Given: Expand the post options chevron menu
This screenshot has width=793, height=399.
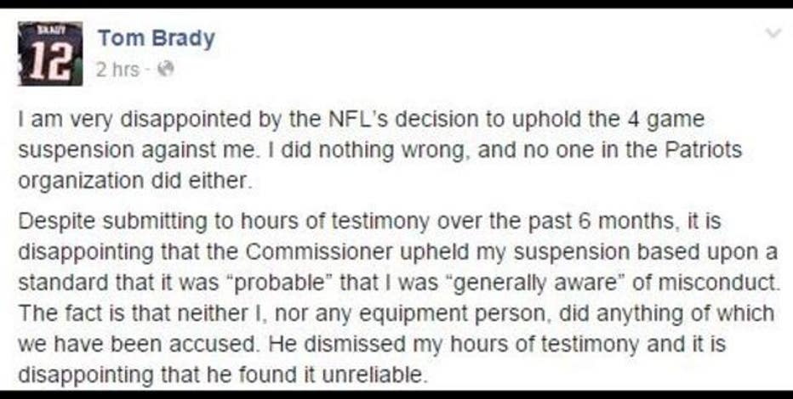Looking at the screenshot, I should point(773,34).
